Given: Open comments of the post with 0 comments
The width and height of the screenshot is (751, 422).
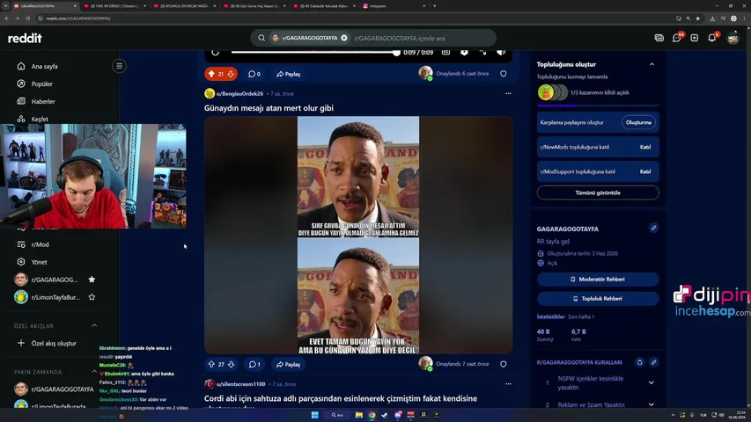Looking at the screenshot, I should pyautogui.click(x=254, y=74).
